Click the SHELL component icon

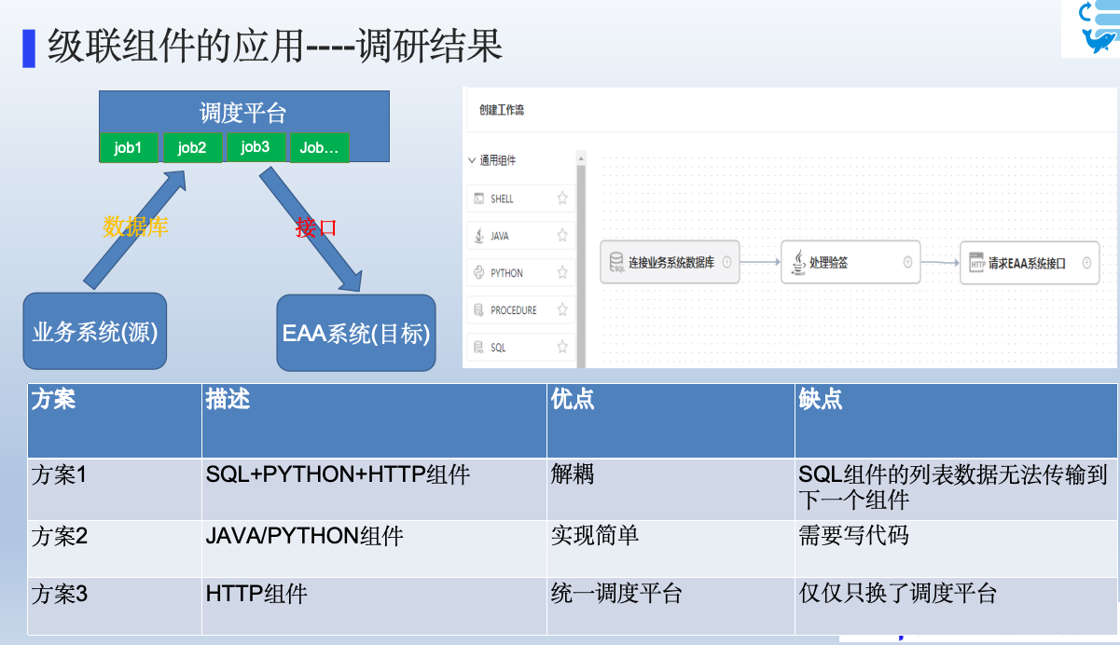click(479, 199)
